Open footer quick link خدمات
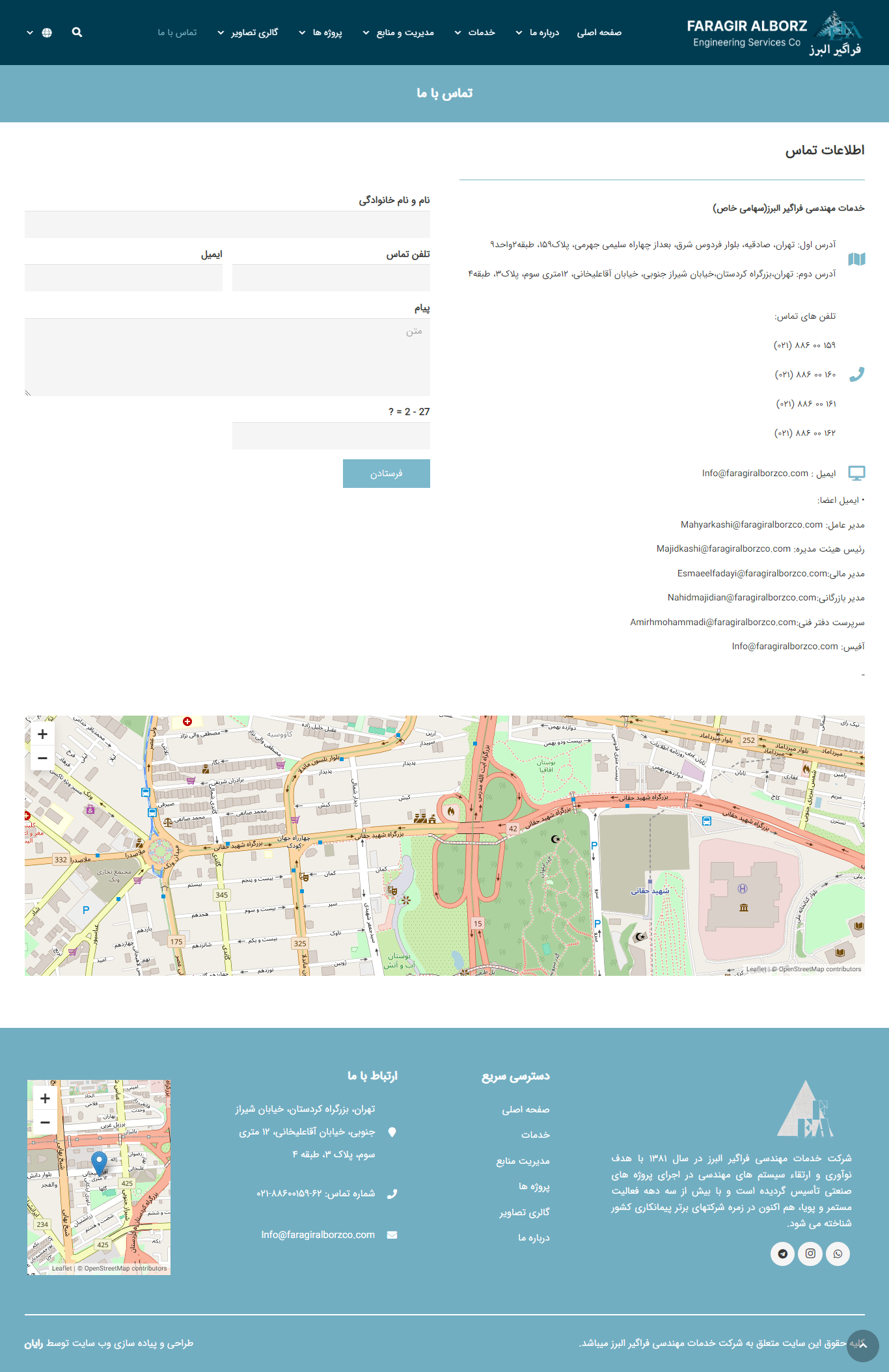 [x=536, y=1135]
